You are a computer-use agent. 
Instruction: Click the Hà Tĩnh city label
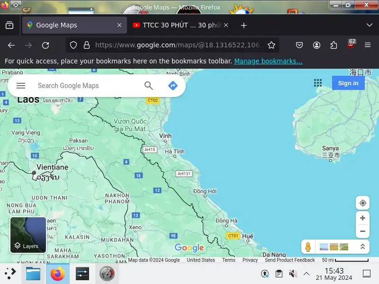174,151
